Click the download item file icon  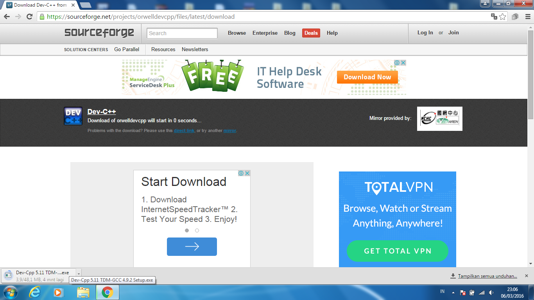8,275
